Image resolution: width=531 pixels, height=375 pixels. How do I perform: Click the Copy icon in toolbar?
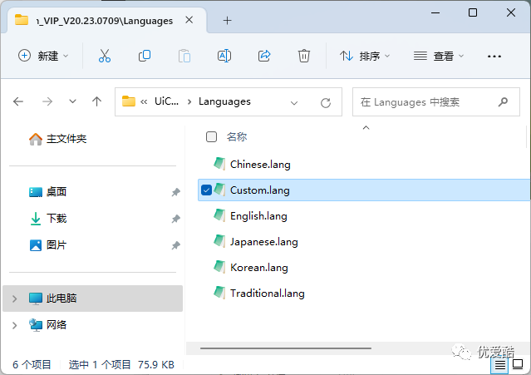(x=145, y=56)
